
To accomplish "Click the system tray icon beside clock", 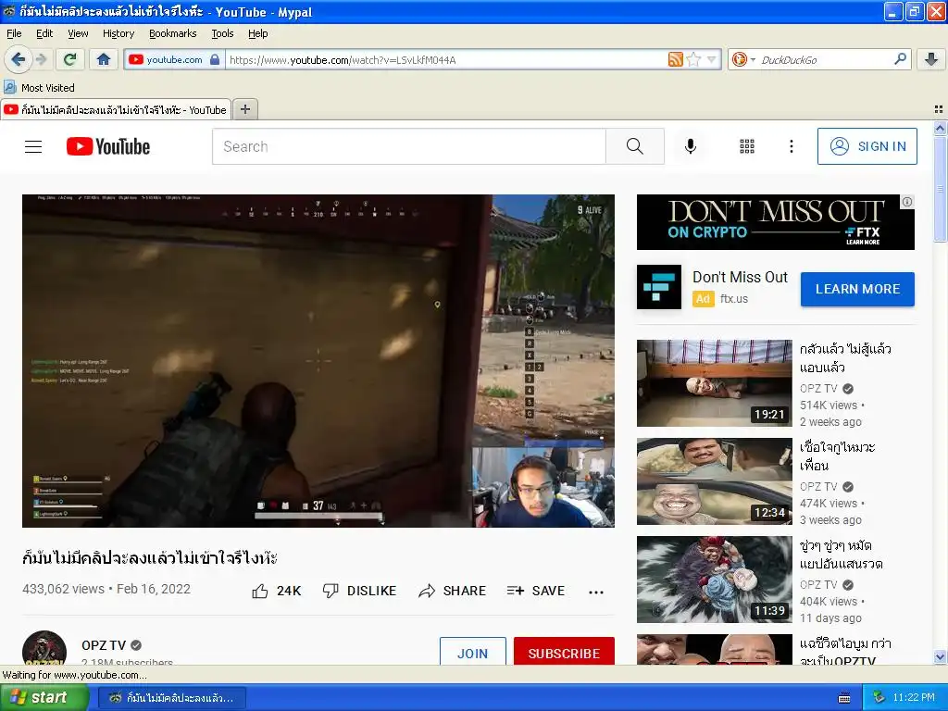I will pos(879,697).
